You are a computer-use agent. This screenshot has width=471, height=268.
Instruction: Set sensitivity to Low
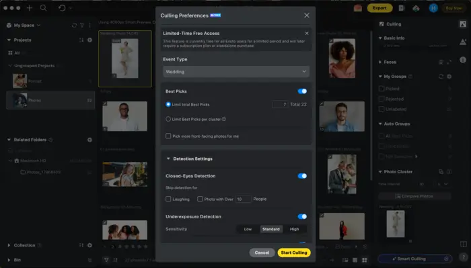[x=248, y=229]
